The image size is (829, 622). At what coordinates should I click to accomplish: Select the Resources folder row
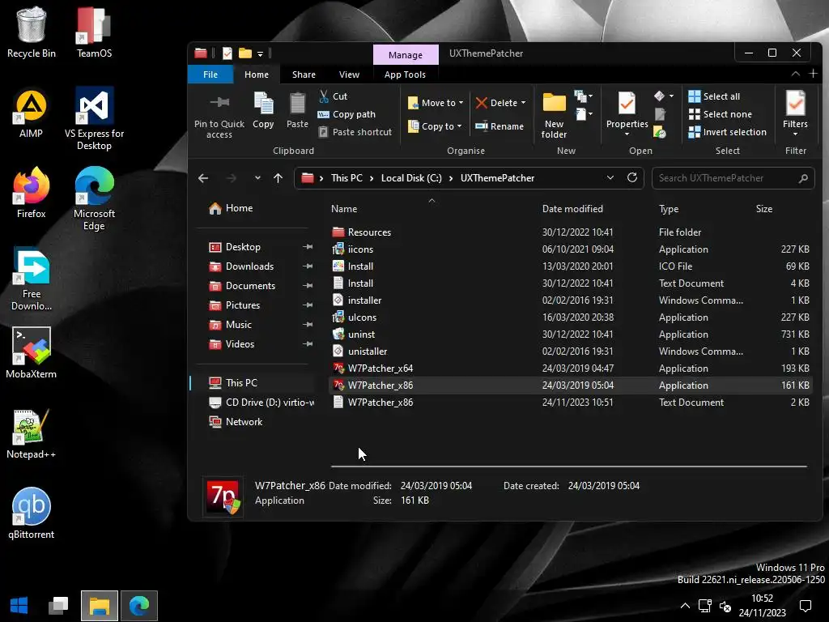pos(570,232)
